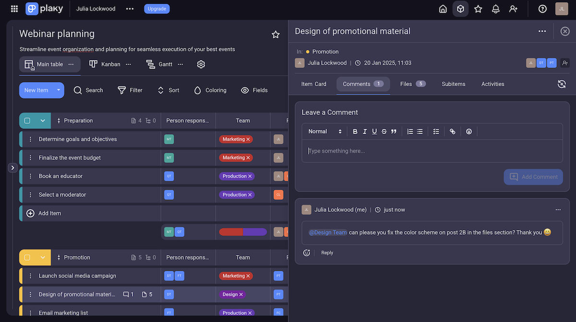This screenshot has height=322, width=576.
Task: Insert a link in the comment editor
Action: click(x=453, y=131)
